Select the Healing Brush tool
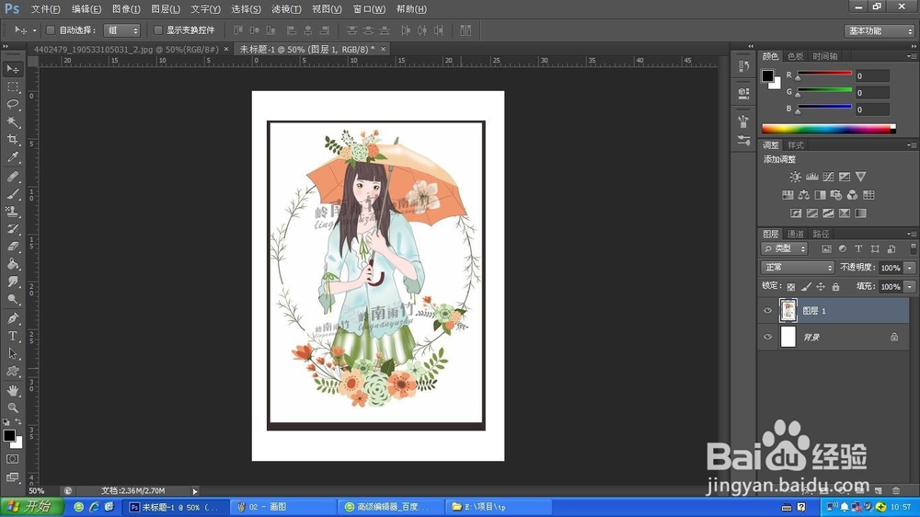Viewport: 920px width, 517px height. click(13, 176)
